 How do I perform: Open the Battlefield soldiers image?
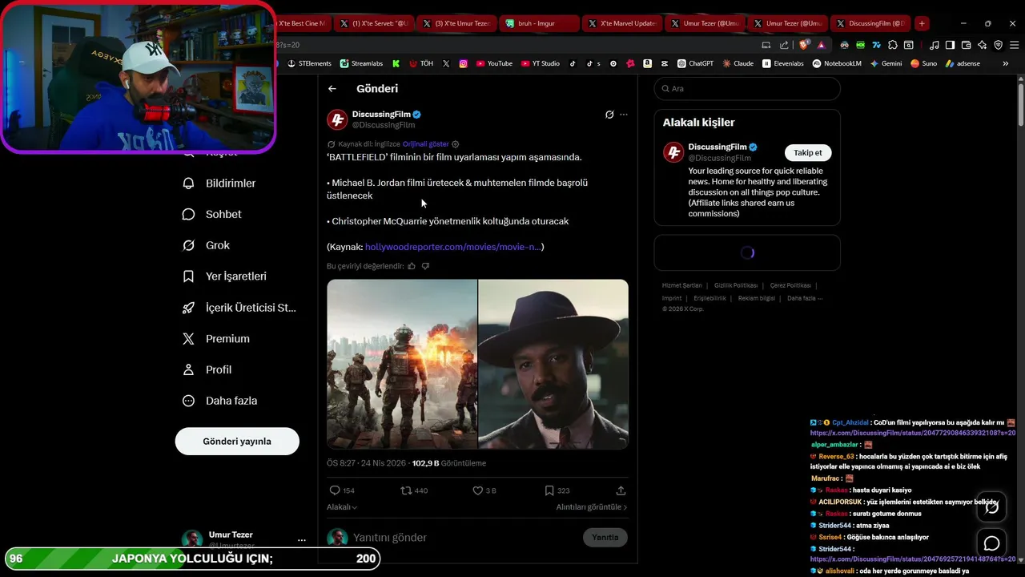pos(402,364)
